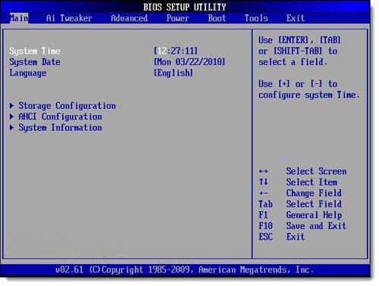Click the AHCI Configuration arrow icon
This screenshot has height=286, width=379.
coord(11,117)
